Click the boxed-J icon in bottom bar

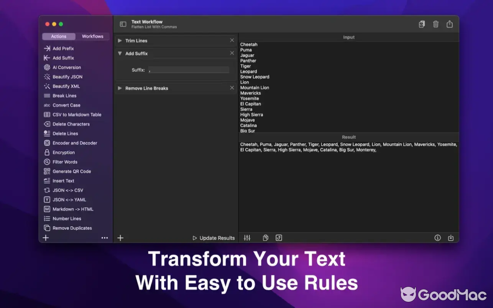(x=278, y=238)
